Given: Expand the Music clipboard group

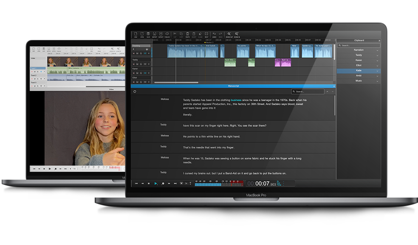Looking at the screenshot, I should [x=377, y=81].
